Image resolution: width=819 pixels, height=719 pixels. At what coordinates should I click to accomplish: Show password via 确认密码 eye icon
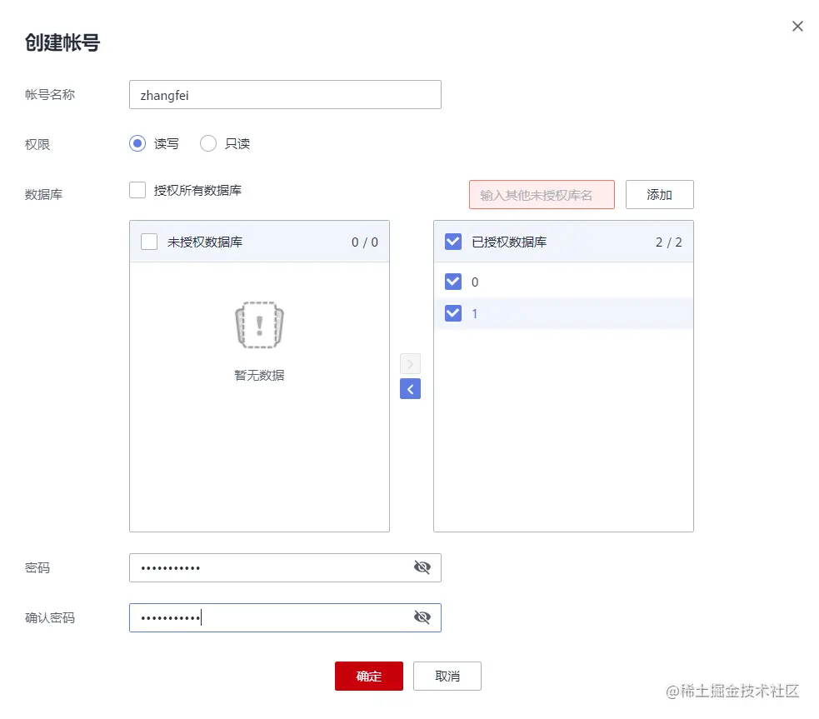click(x=422, y=617)
